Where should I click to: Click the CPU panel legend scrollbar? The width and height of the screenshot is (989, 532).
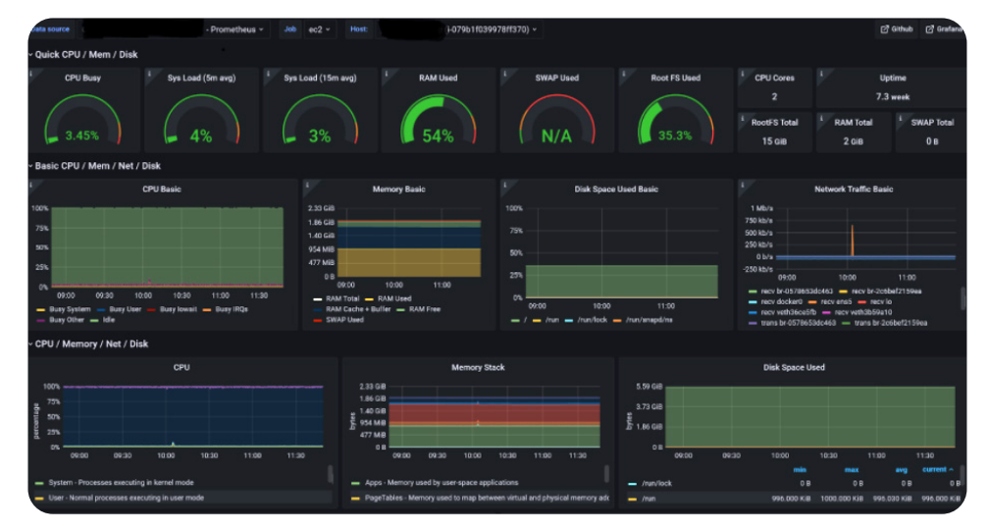click(331, 474)
